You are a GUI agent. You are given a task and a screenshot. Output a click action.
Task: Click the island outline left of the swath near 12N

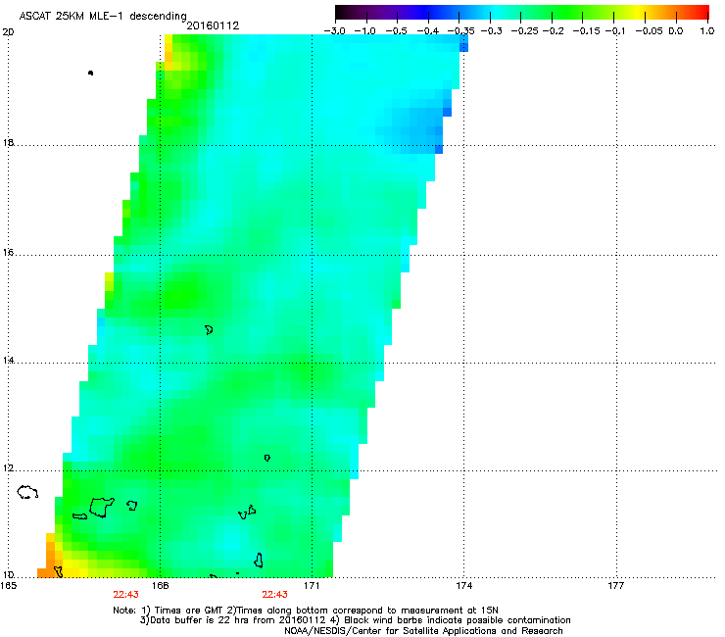pyautogui.click(x=27, y=492)
